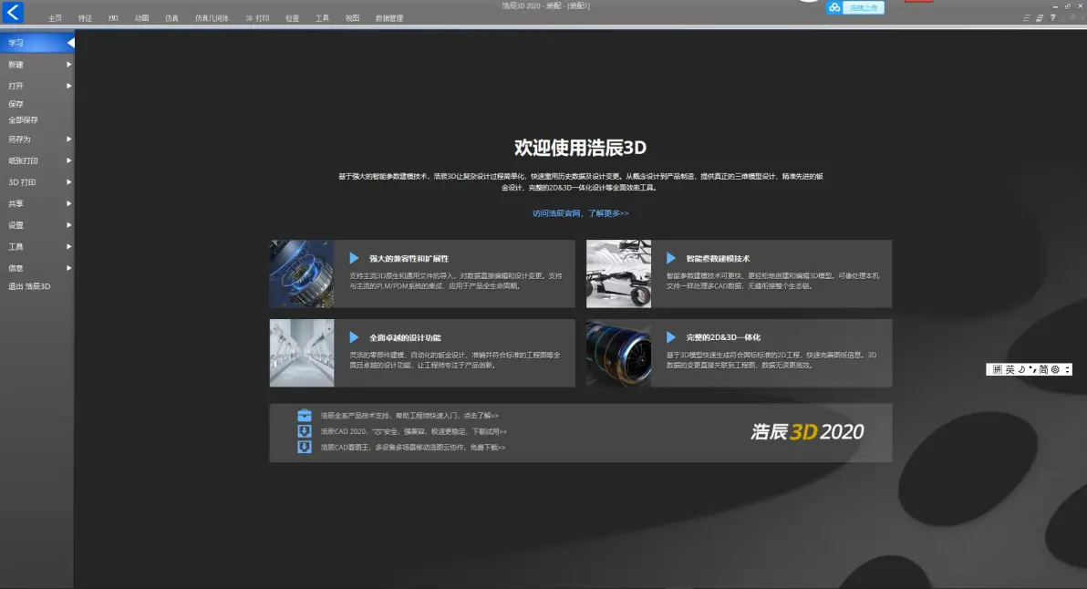The image size is (1087, 589).
Task: Click the blue back arrow button
Action: pyautogui.click(x=13, y=12)
